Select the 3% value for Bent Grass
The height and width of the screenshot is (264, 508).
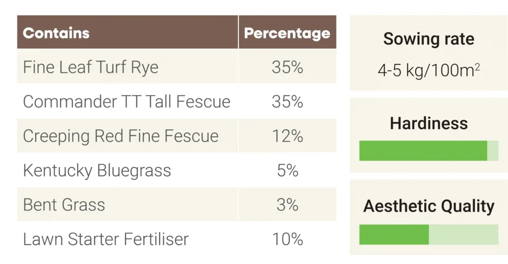(287, 205)
